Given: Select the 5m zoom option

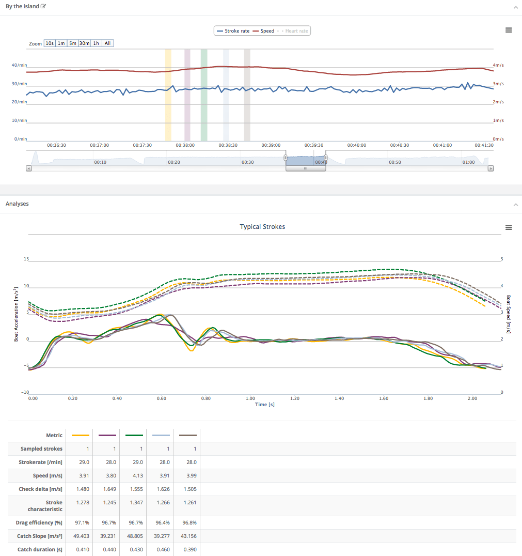Looking at the screenshot, I should click(x=73, y=43).
